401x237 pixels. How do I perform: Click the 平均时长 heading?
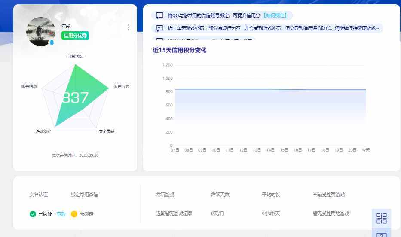click(271, 194)
